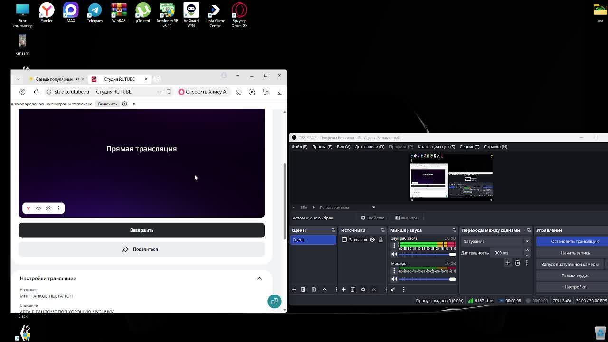This screenshot has width=608, height=342.
Task: Add a new scene in OBS Scenes panel
Action: click(x=294, y=289)
